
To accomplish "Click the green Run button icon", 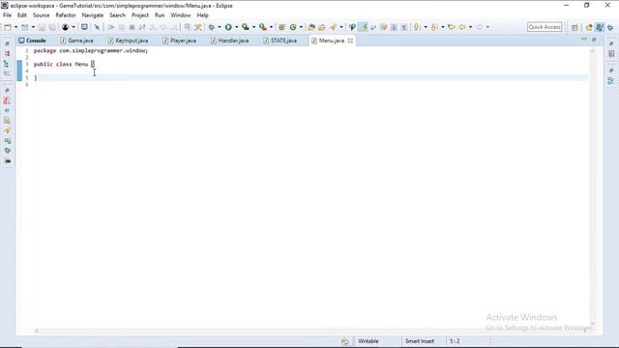I will click(228, 27).
